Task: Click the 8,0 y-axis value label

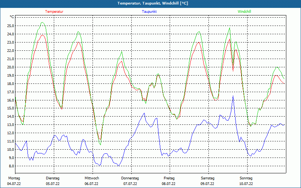Action: [x=11, y=166]
